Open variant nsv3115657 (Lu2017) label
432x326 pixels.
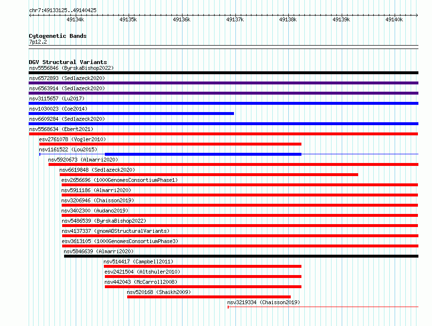(x=57, y=98)
